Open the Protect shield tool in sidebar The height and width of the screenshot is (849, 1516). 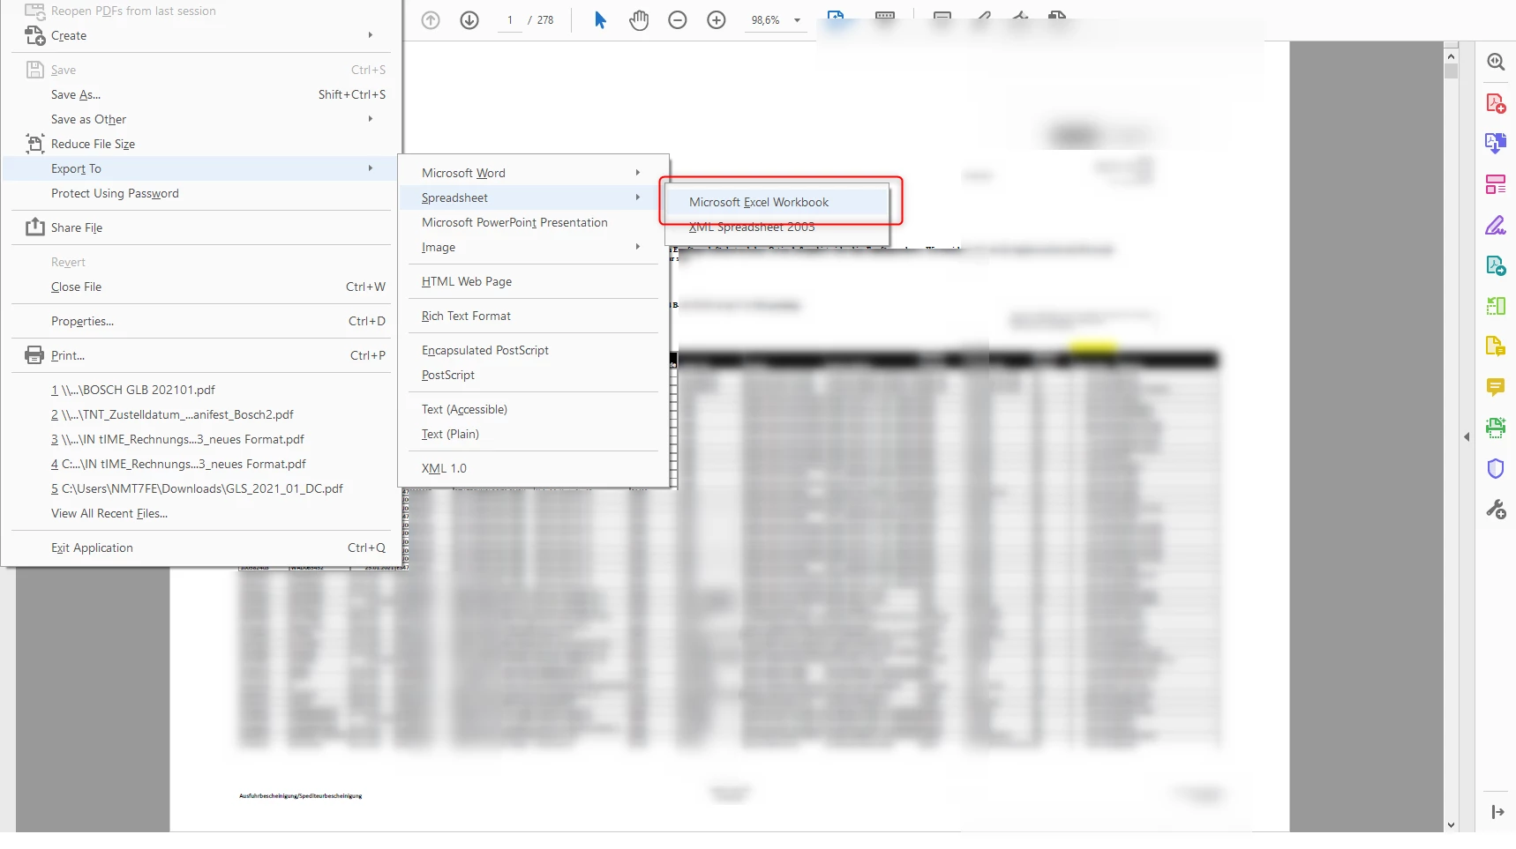pyautogui.click(x=1496, y=468)
